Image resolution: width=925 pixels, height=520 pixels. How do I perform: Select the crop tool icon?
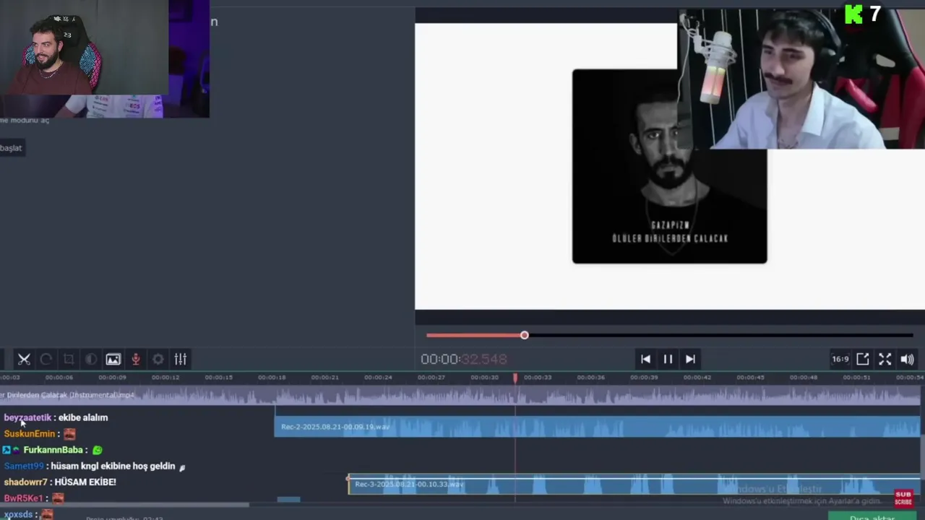click(x=69, y=359)
